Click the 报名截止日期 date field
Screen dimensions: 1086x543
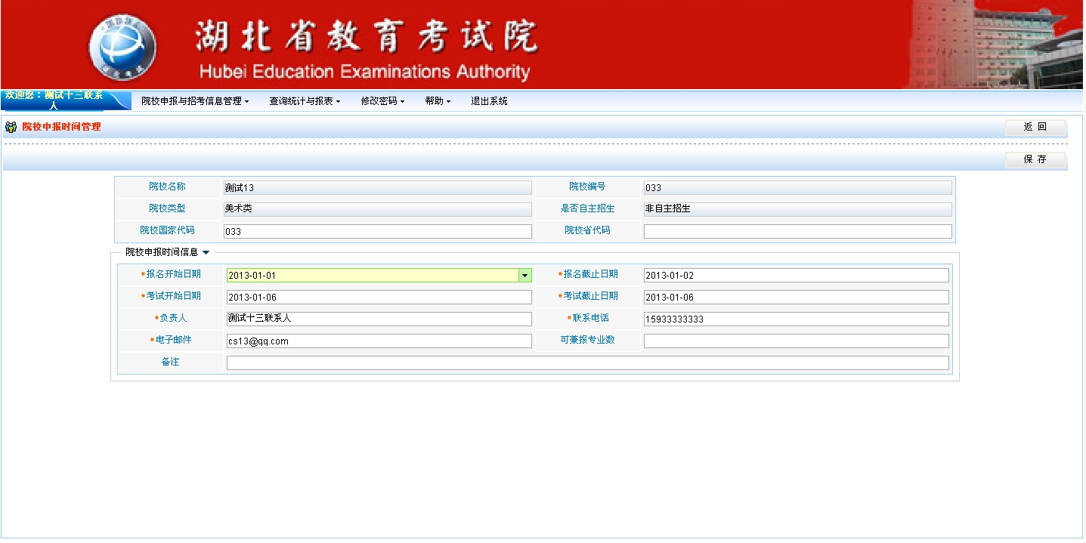coord(796,276)
